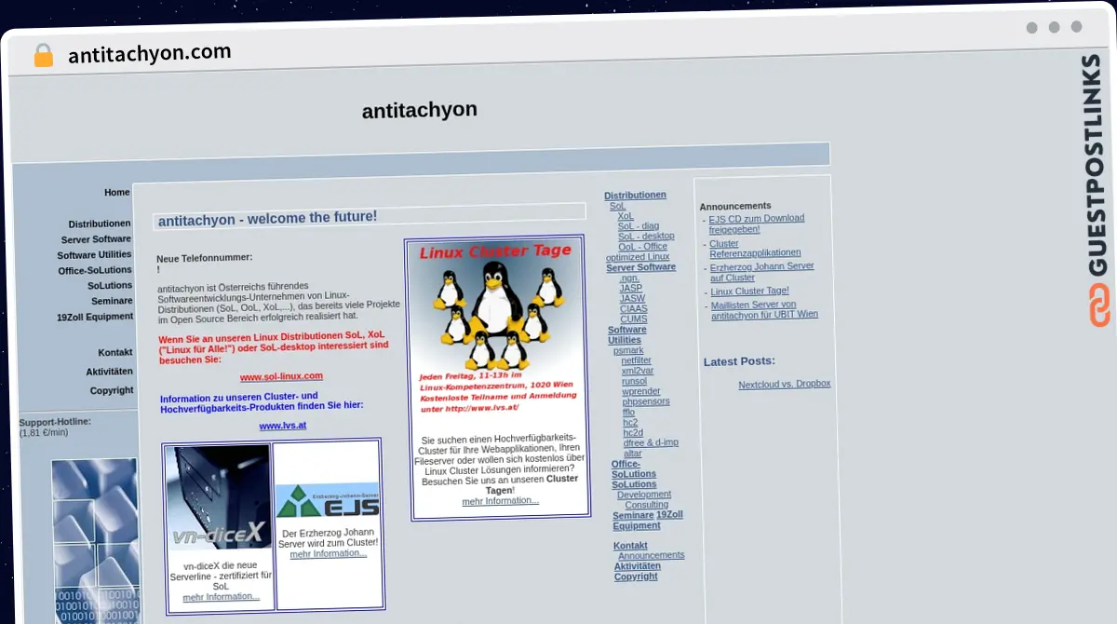Image resolution: width=1117 pixels, height=624 pixels.
Task: Go to Kontakt in left sidebar
Action: coord(114,353)
